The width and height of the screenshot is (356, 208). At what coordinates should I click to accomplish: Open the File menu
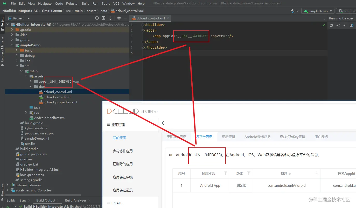coord(13,4)
